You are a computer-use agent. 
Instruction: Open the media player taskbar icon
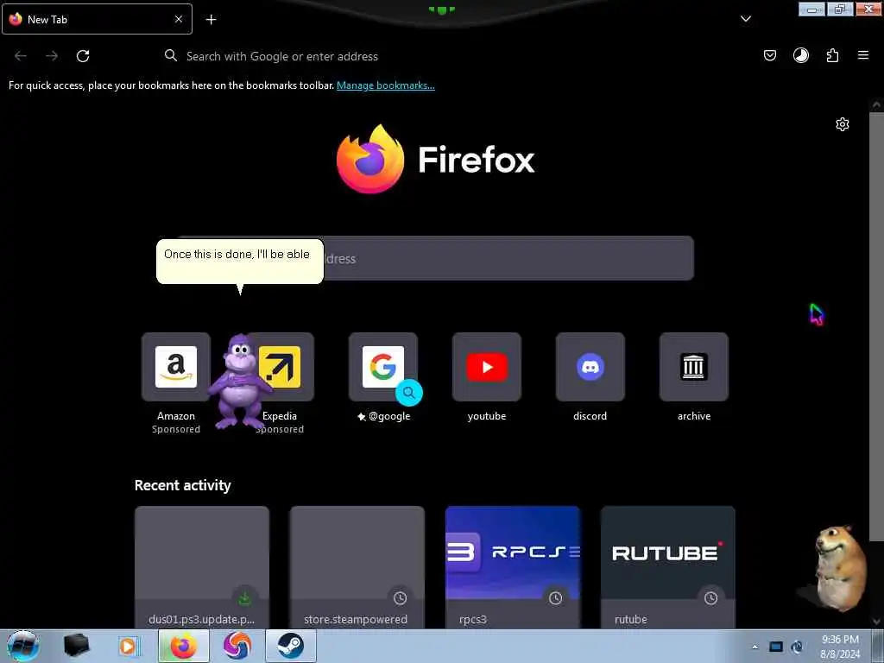point(129,646)
